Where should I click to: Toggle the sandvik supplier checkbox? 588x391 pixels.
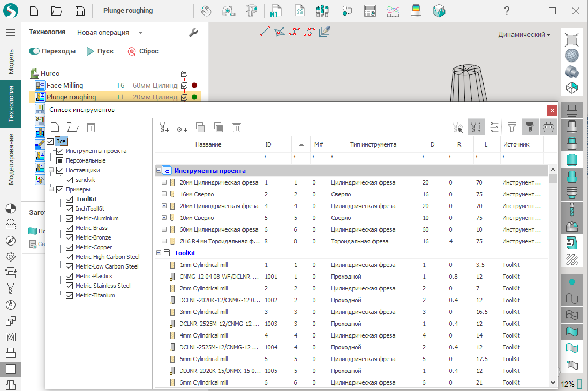69,180
